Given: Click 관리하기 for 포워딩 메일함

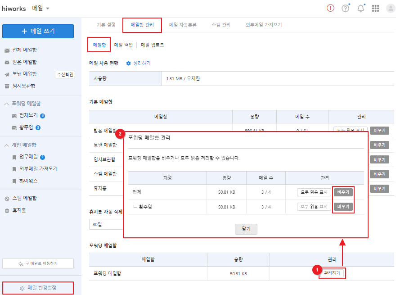Looking at the screenshot, I should (x=331, y=273).
